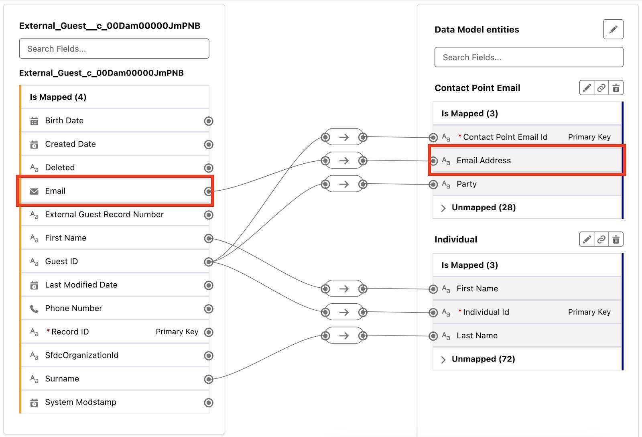
Task: Click the phone icon beside Phone Number
Action: pos(34,309)
